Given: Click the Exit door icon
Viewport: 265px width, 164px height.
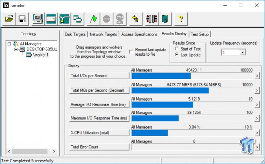Looking at the screenshot, I should [x=165, y=19].
